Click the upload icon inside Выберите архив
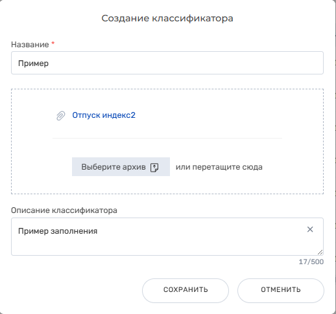Image resolution: width=336 pixels, height=314 pixels. coord(154,167)
